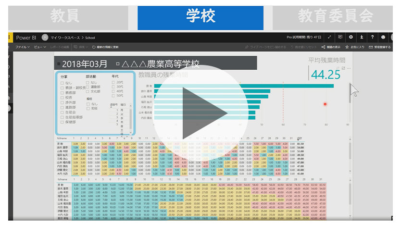Expand the ビュー dropdown menu
This screenshot has width=401, height=226.
click(x=40, y=47)
